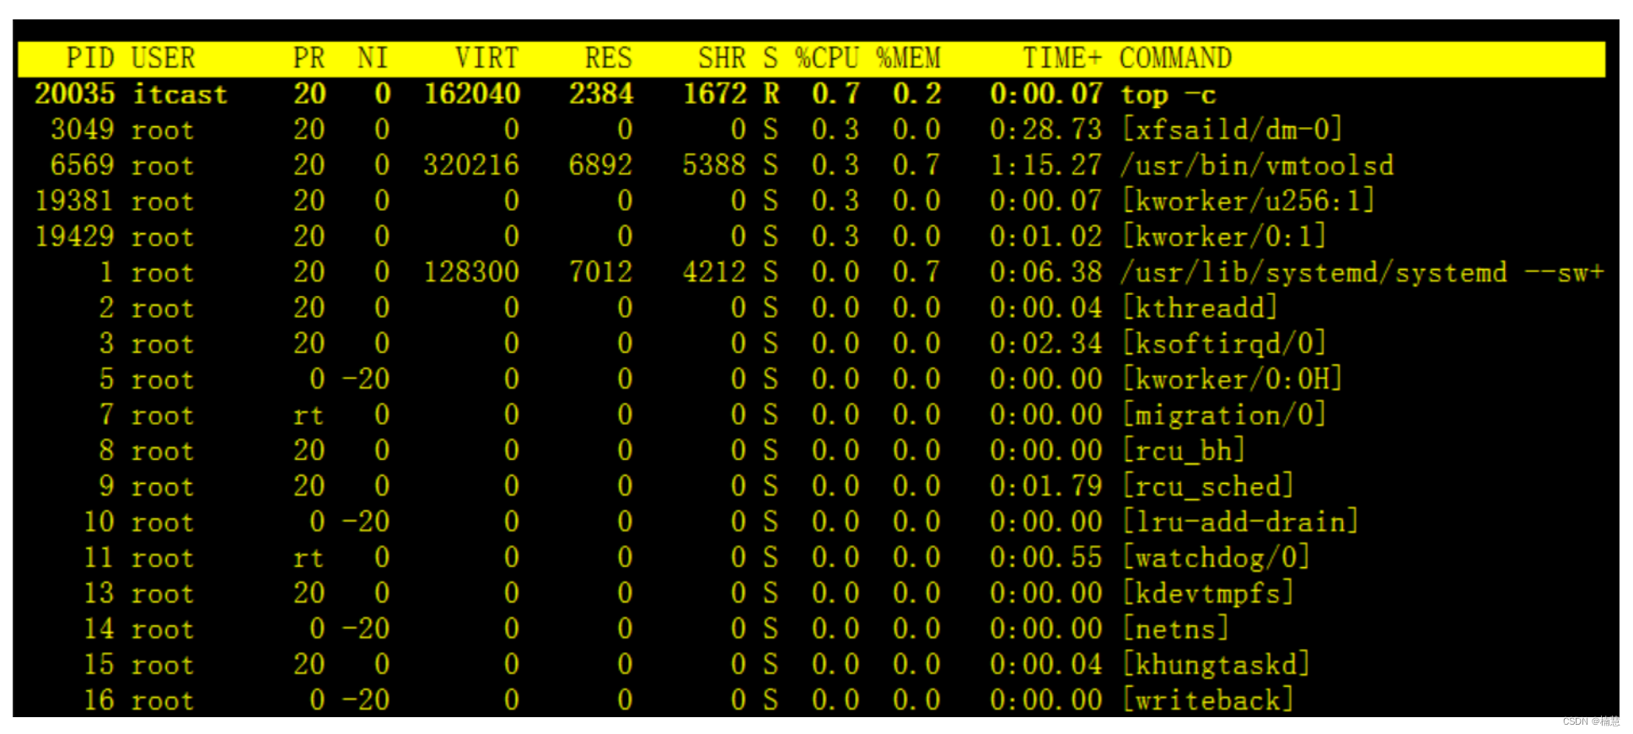This screenshot has width=1633, height=734.
Task: Click the user name itcast
Action: pyautogui.click(x=180, y=94)
